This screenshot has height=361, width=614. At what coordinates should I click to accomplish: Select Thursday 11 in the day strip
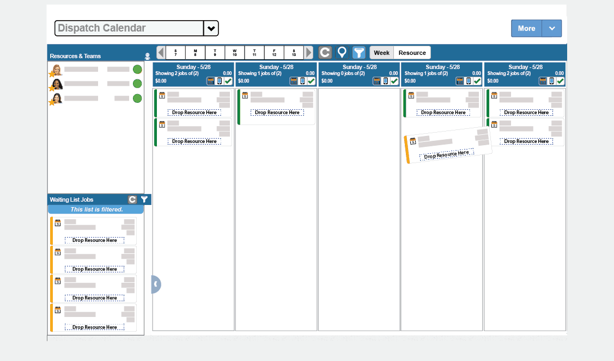(254, 52)
